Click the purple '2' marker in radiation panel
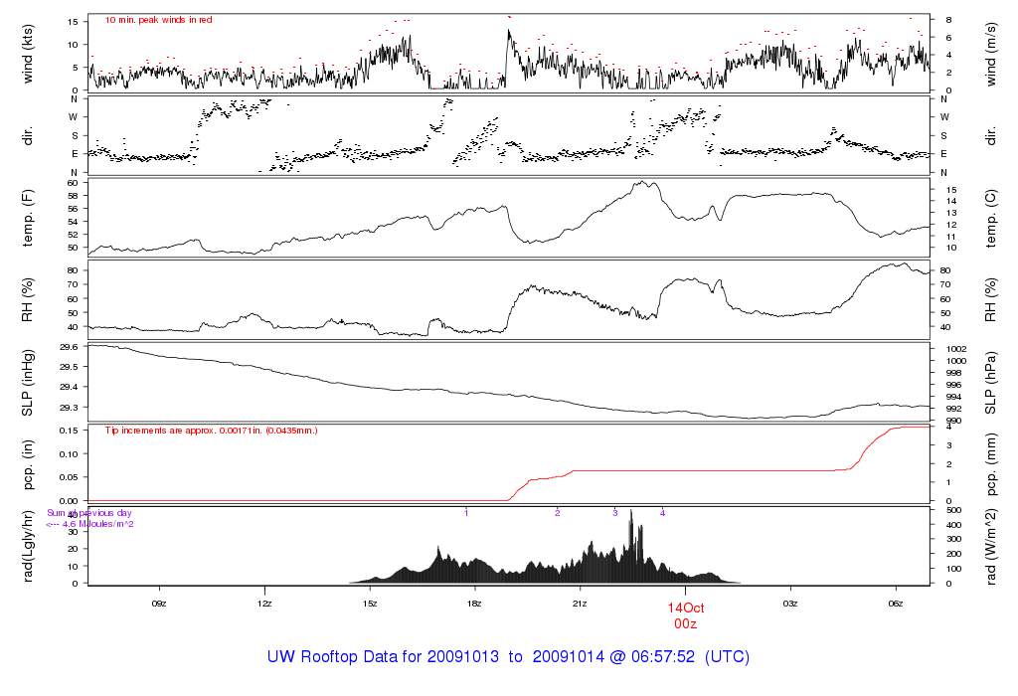1018x696 pixels. 557,513
